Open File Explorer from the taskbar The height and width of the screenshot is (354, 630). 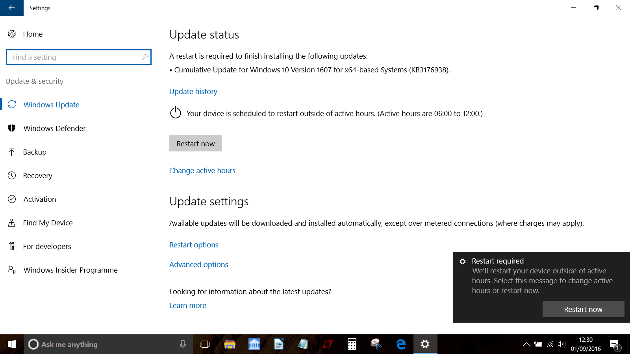pyautogui.click(x=230, y=344)
